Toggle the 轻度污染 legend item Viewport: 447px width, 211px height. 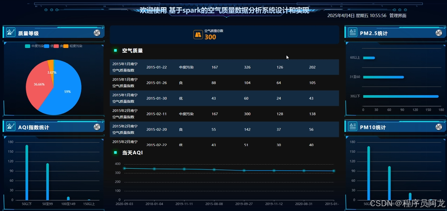click(73, 46)
